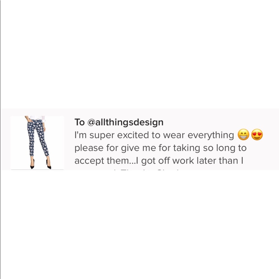Click 'work later' in the comment

pos(194,160)
